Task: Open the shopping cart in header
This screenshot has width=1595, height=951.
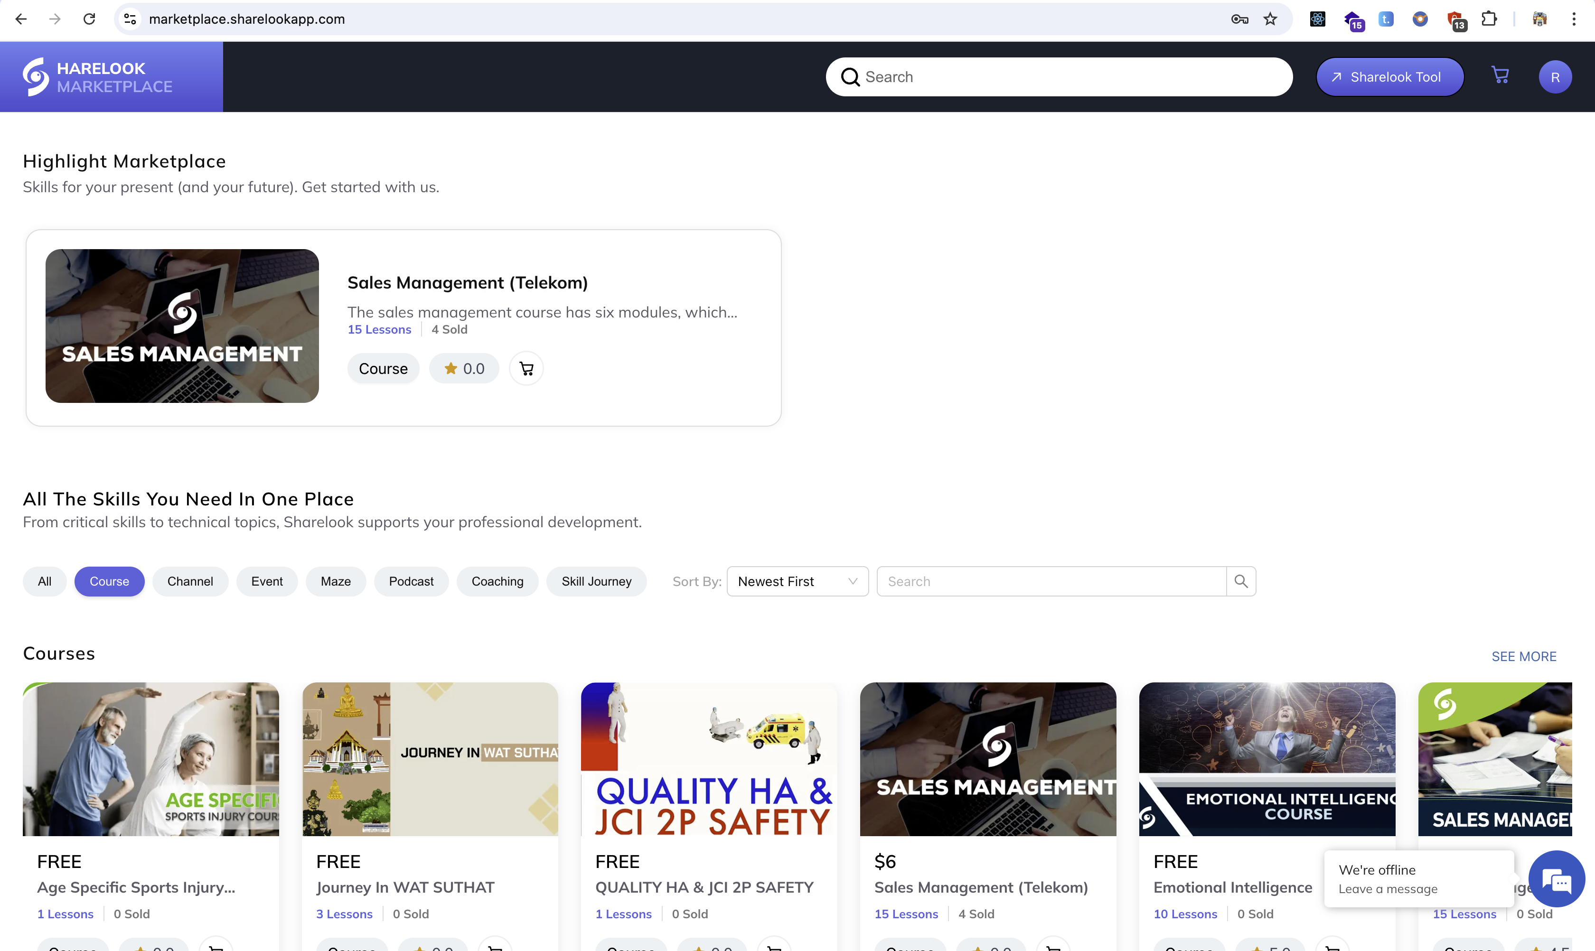Action: tap(1500, 75)
